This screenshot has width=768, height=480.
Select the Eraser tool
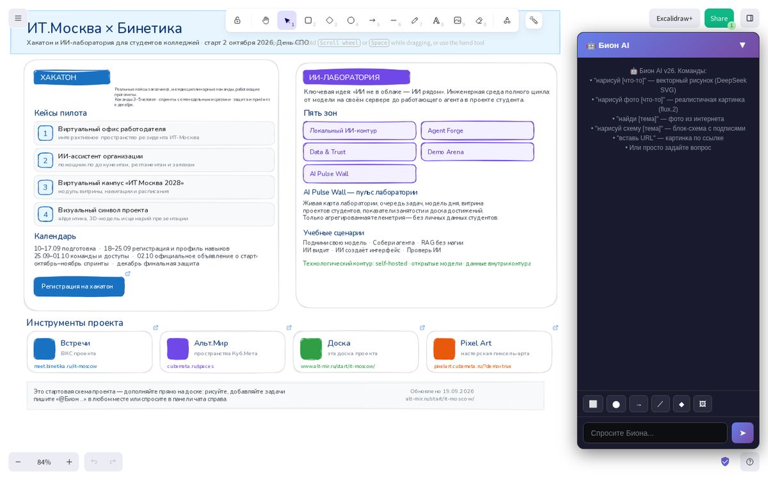479,20
